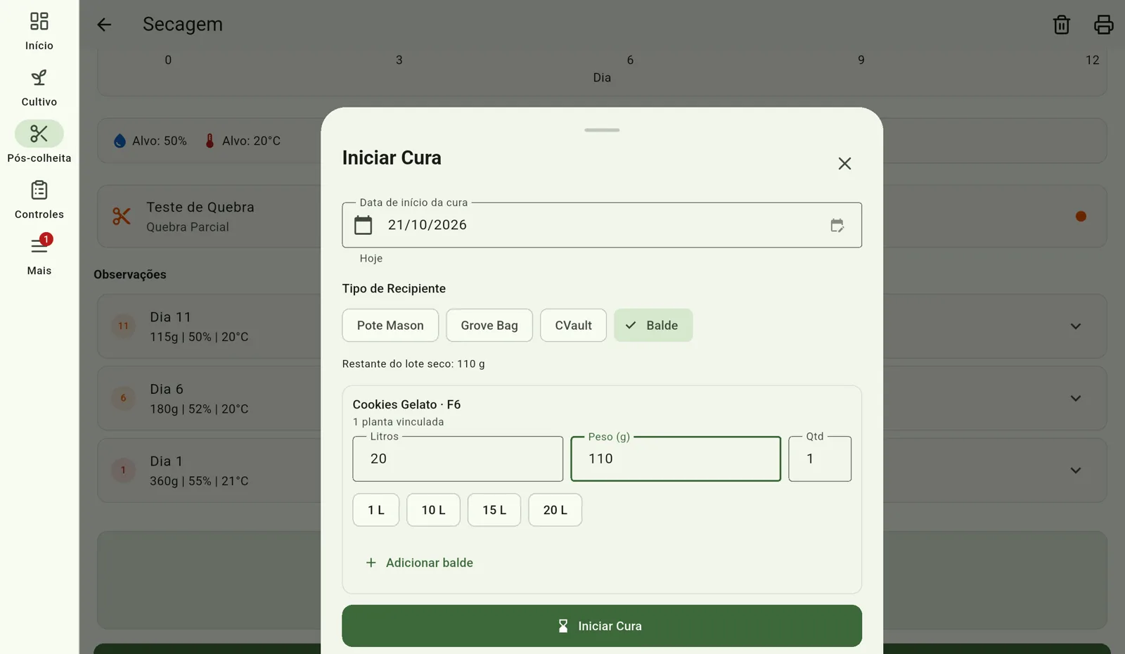
Task: Open the Início dashboard icon
Action: click(x=39, y=21)
